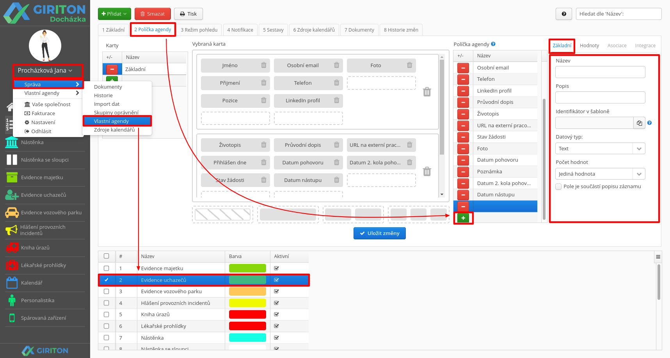Expand the Správa submenu
The height and width of the screenshot is (358, 670).
[x=48, y=84]
